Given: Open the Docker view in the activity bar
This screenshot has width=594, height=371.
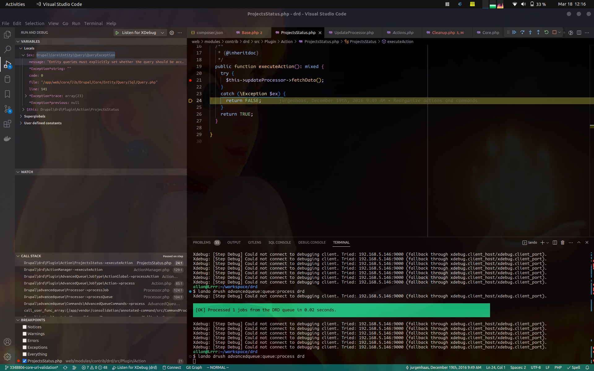Looking at the screenshot, I should (x=7, y=139).
